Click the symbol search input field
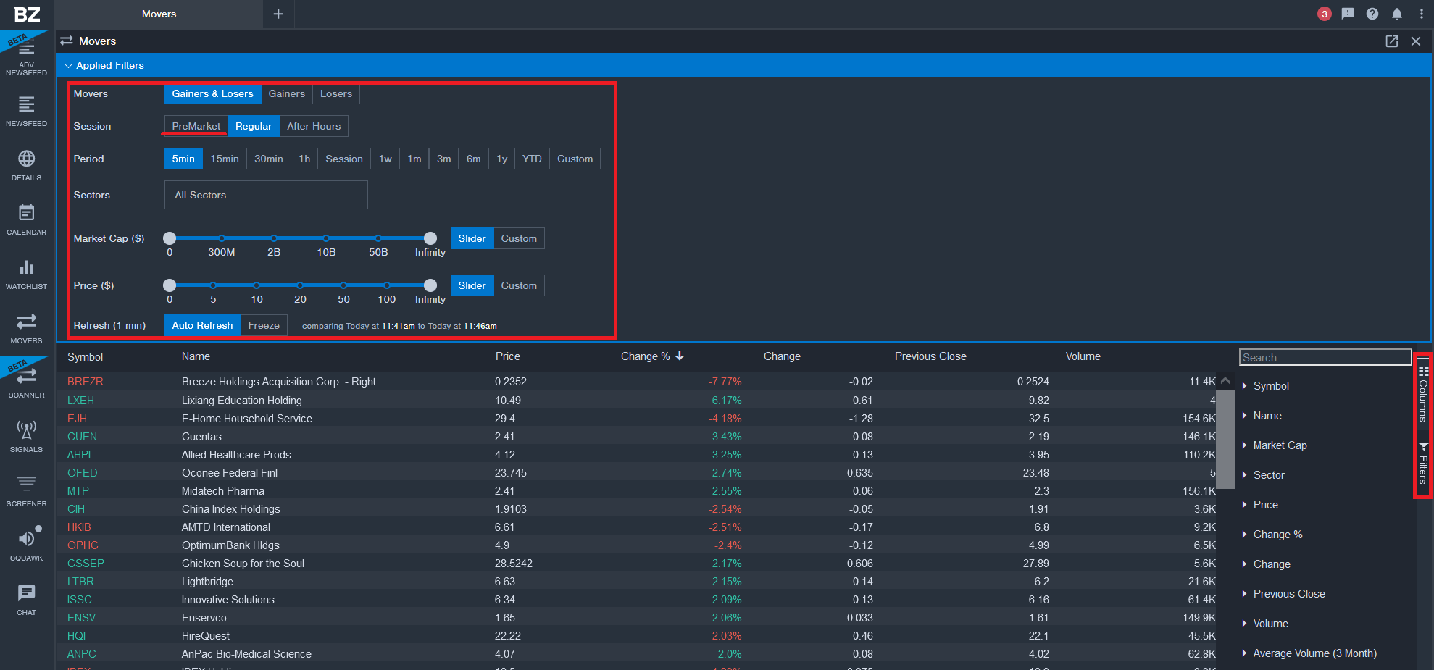The height and width of the screenshot is (670, 1434). [x=1325, y=356]
